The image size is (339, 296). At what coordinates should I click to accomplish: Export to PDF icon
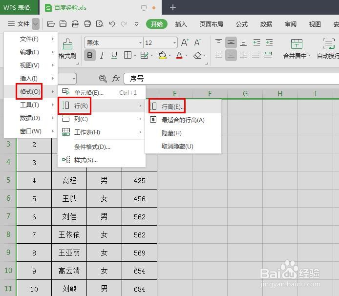click(75, 24)
